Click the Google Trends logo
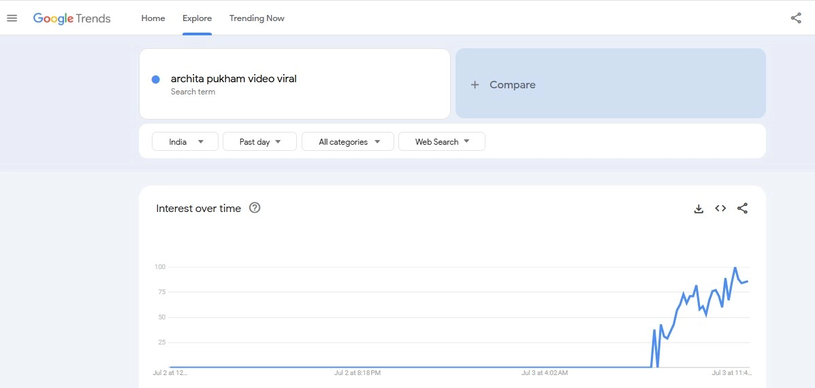This screenshot has width=815, height=388. pyautogui.click(x=71, y=18)
